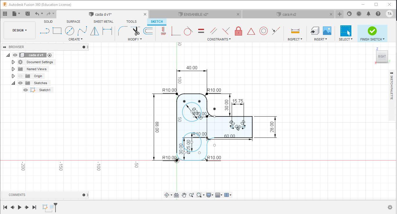This screenshot has height=214, width=397.
Task: Select the Rectangle sketch tool
Action: tap(57, 31)
